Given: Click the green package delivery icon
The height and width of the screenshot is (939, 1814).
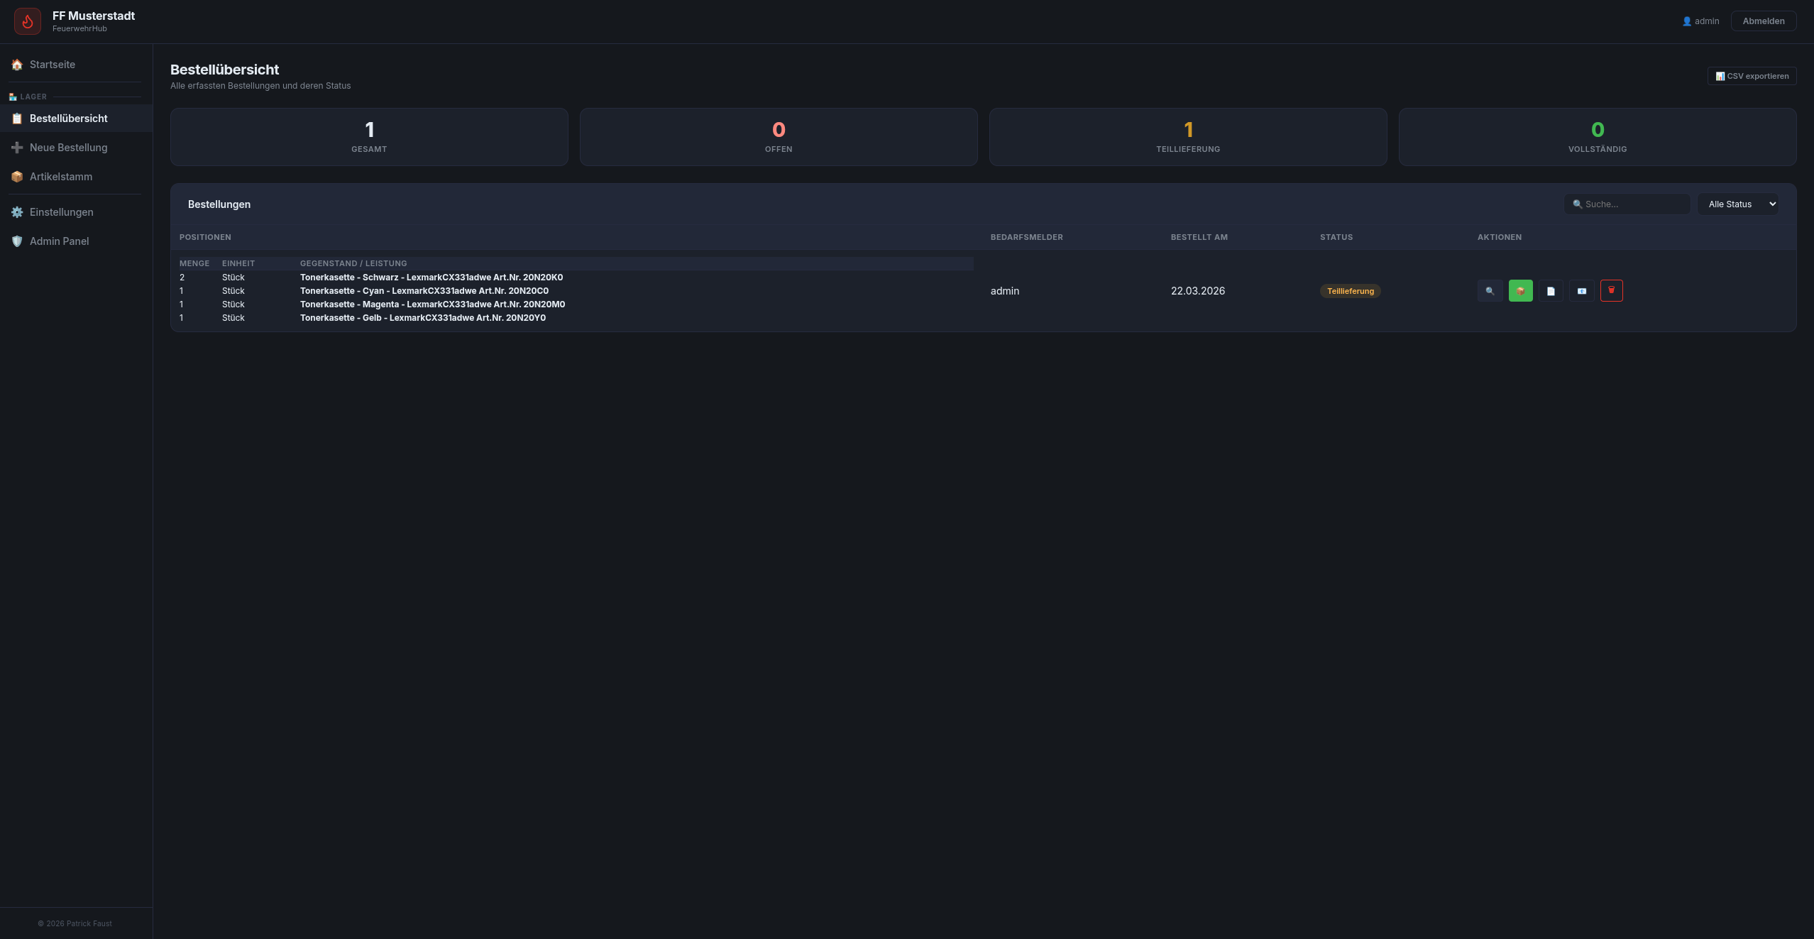Looking at the screenshot, I should (1520, 291).
